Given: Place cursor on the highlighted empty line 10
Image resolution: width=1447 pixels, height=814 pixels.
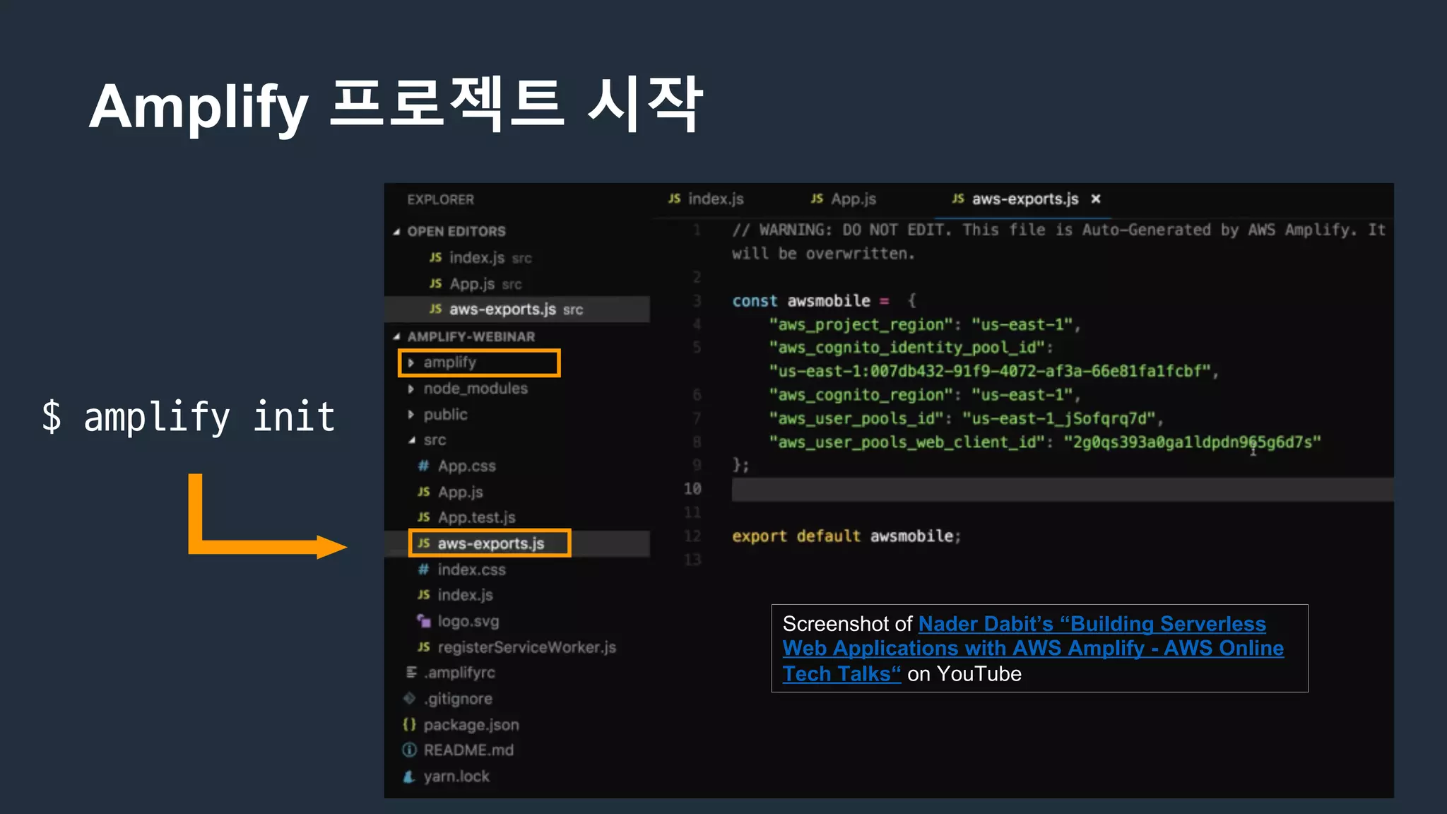Looking at the screenshot, I should [1063, 490].
